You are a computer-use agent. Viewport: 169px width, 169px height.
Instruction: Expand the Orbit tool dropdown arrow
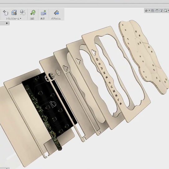click(149, 11)
